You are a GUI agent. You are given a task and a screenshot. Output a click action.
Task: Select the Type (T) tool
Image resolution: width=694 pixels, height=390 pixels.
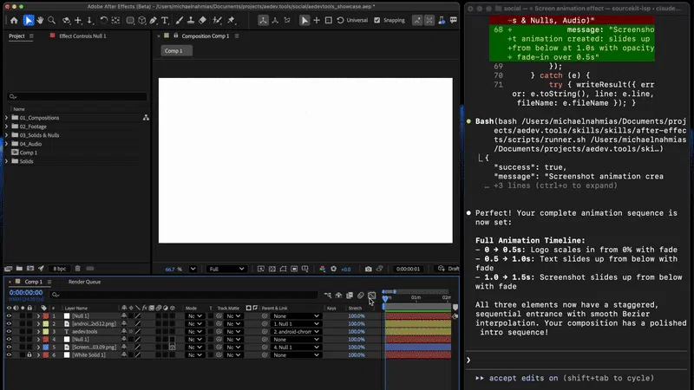165,20
